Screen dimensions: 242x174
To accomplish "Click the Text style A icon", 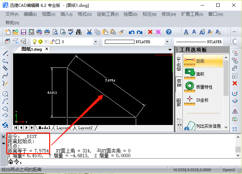I will tap(186, 32).
